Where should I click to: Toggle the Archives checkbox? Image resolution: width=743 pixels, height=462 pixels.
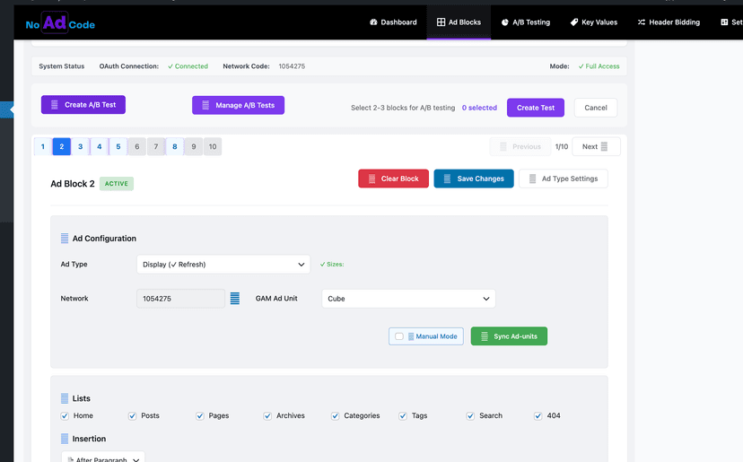[x=267, y=416]
